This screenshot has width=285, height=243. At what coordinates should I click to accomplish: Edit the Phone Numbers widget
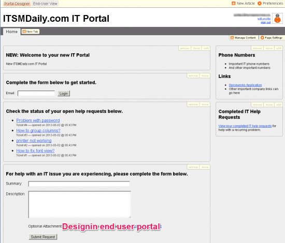279,49
